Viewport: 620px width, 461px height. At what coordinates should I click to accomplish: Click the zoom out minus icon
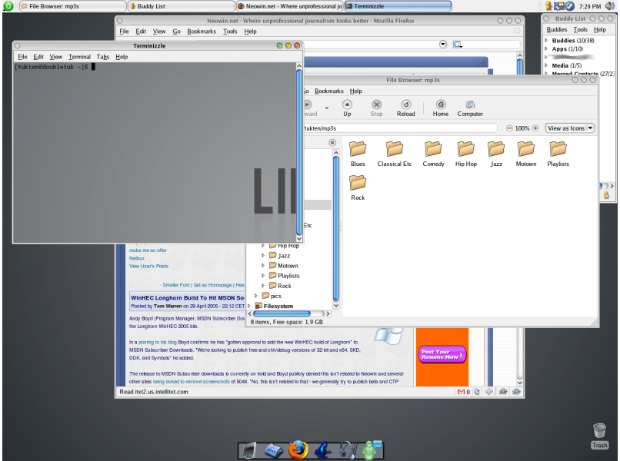tap(509, 128)
